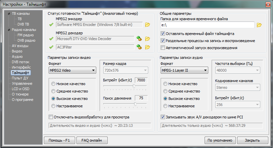Browse for temporary file storage folder
Image resolution: width=273 pixels, height=148 pixels.
(259, 25)
